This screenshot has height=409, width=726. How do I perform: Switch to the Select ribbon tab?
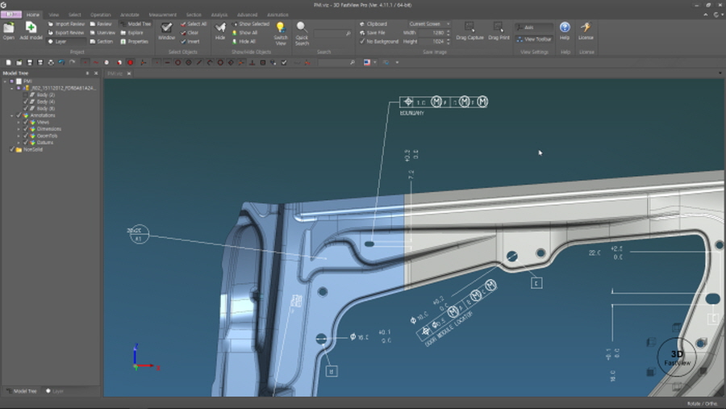tap(74, 15)
